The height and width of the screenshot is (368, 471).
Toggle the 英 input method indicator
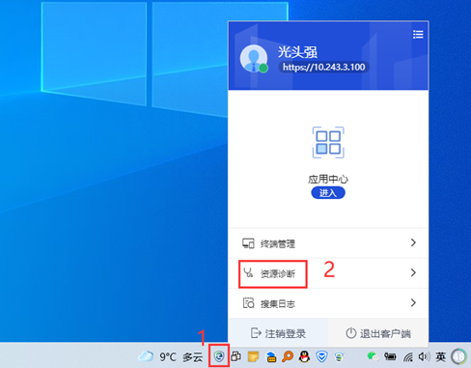[x=440, y=356]
